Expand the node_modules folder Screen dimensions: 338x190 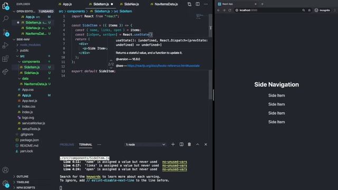30,45
